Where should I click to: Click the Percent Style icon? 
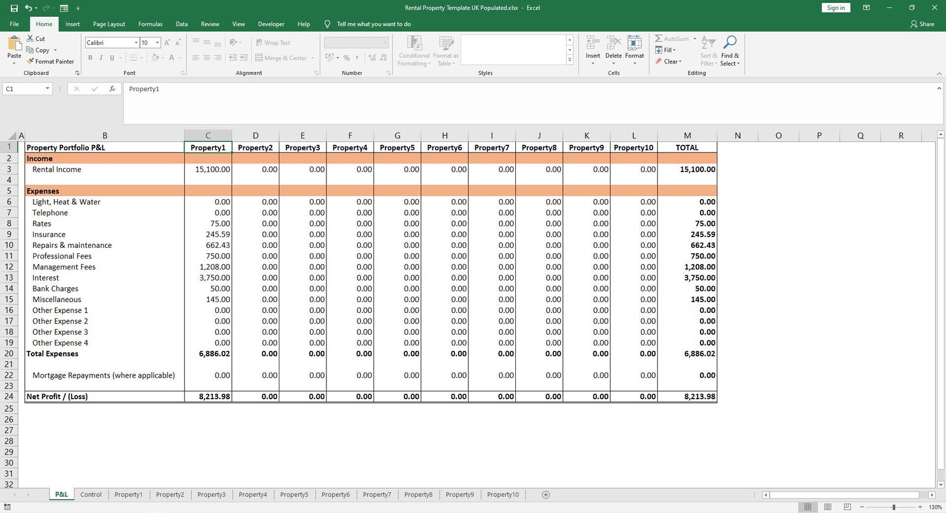[347, 58]
